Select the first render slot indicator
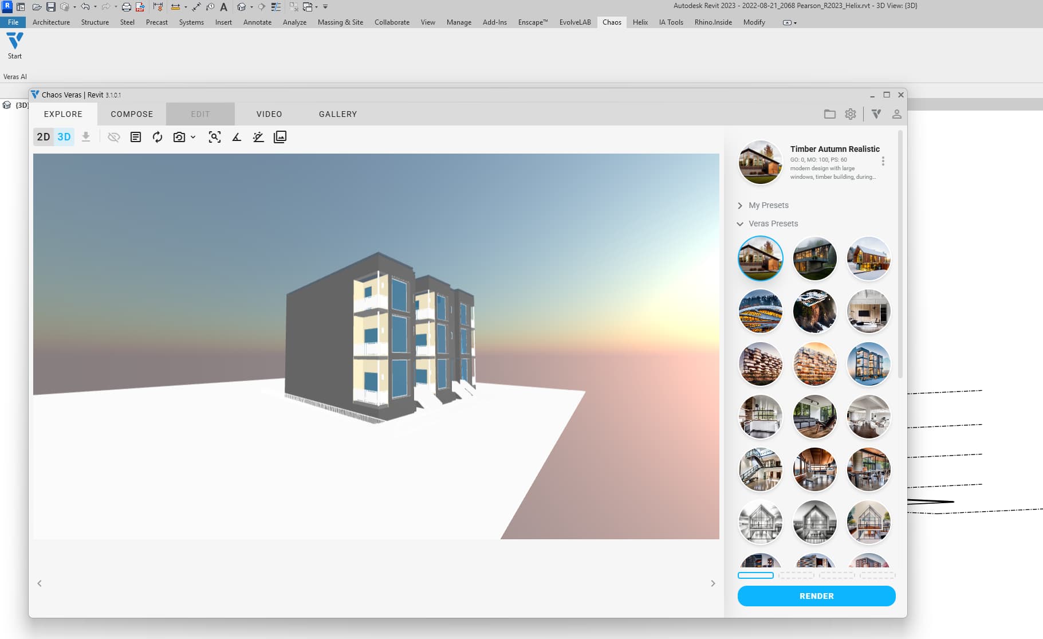Screen dimensions: 1043x639 pos(755,575)
